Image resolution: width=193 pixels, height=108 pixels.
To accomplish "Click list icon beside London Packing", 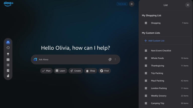I will click(146, 88).
